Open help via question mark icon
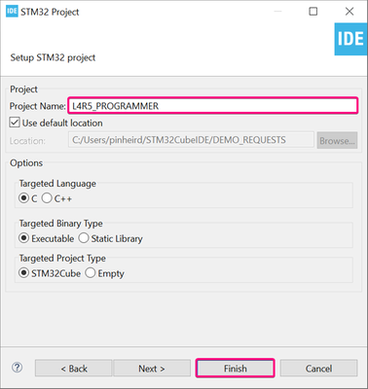 (x=17, y=368)
